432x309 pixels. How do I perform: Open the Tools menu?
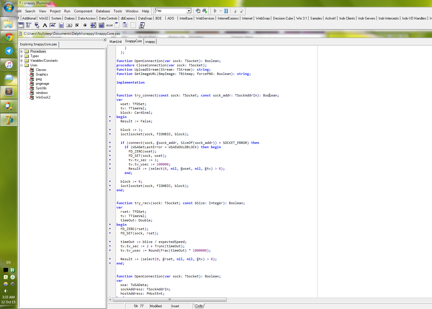click(118, 11)
